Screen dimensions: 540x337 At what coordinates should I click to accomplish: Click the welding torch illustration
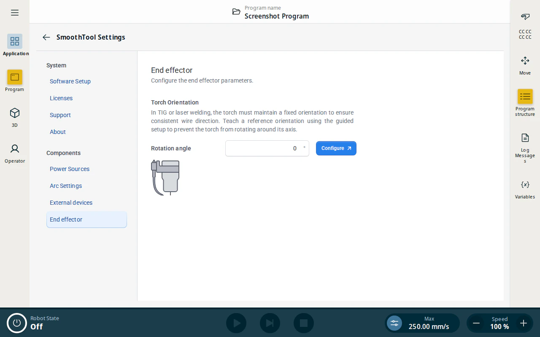pyautogui.click(x=165, y=177)
